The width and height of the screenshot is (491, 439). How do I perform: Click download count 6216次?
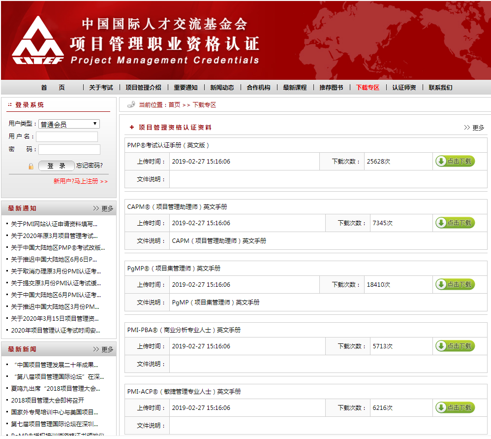383,407
